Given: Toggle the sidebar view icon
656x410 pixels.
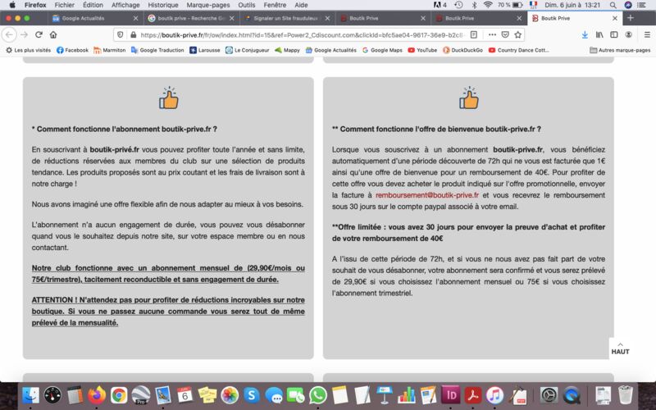Looking at the screenshot, I should tap(613, 34).
